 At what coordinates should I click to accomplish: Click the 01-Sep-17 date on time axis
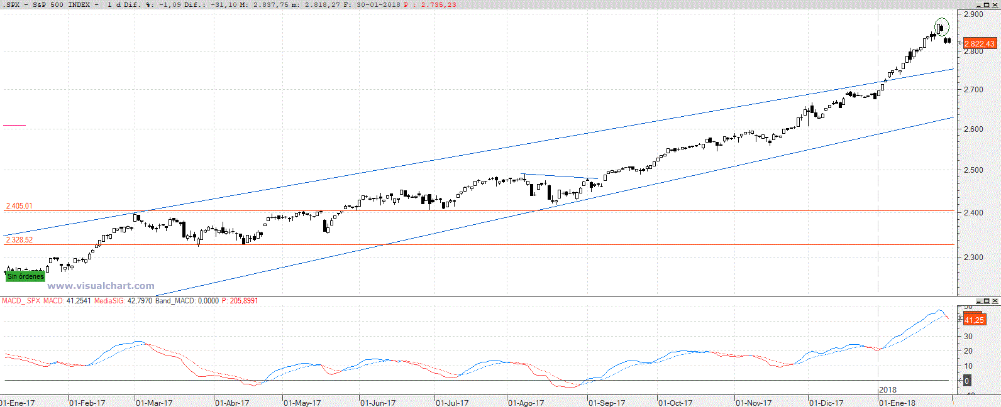(x=607, y=403)
